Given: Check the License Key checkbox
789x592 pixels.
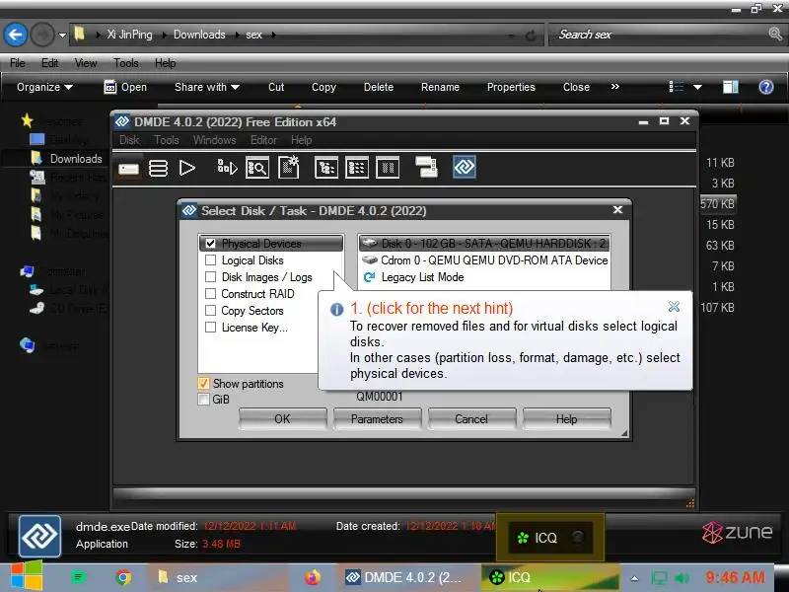Looking at the screenshot, I should click(x=210, y=328).
